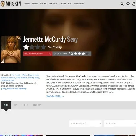This screenshot has width=136, height=136.
Task: Open the search magnifier icon
Action: tap(122, 4)
